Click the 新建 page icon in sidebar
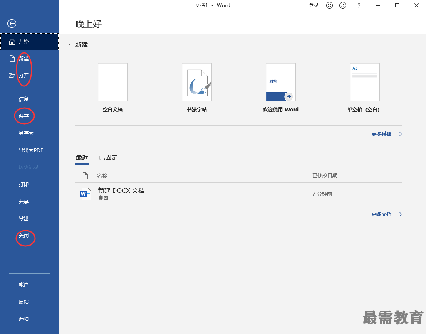This screenshot has width=426, height=334. pos(12,58)
